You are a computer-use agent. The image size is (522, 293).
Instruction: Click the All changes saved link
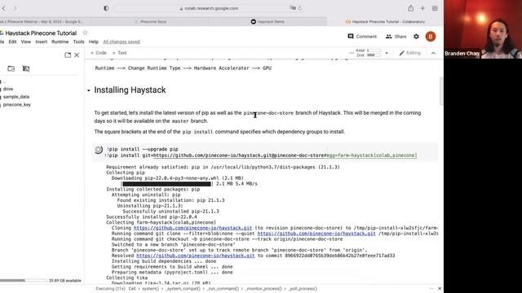(x=122, y=42)
